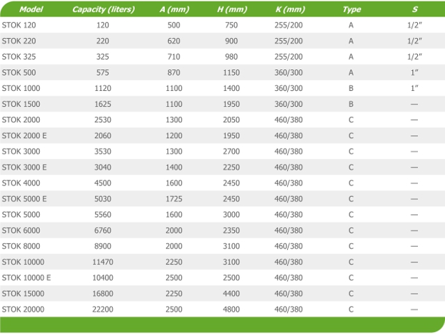Screen dimensions: 445x334
Task: Click the Model column header
Action: [31, 9]
